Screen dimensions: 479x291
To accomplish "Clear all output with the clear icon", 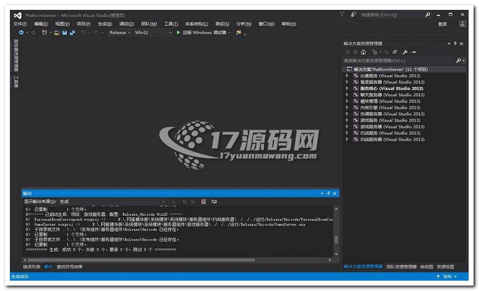I will click(203, 201).
